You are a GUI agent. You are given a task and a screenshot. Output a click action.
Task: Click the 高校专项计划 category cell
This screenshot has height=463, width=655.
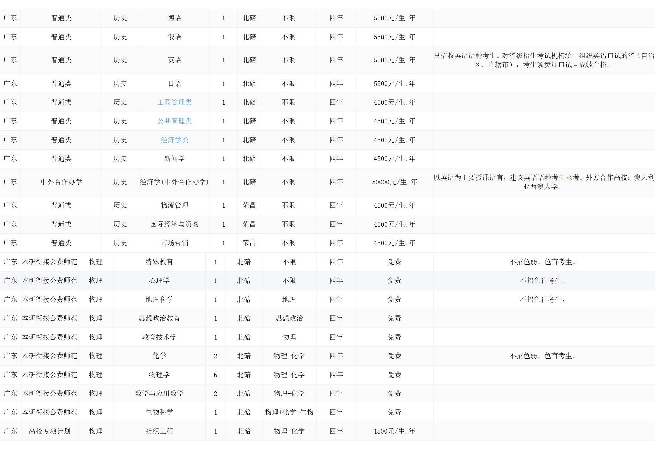50,431
